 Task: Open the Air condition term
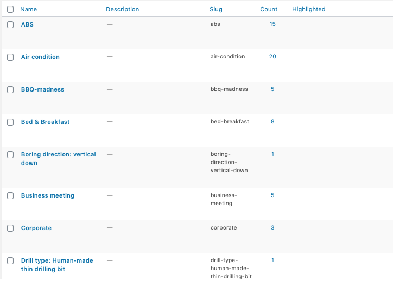point(40,57)
